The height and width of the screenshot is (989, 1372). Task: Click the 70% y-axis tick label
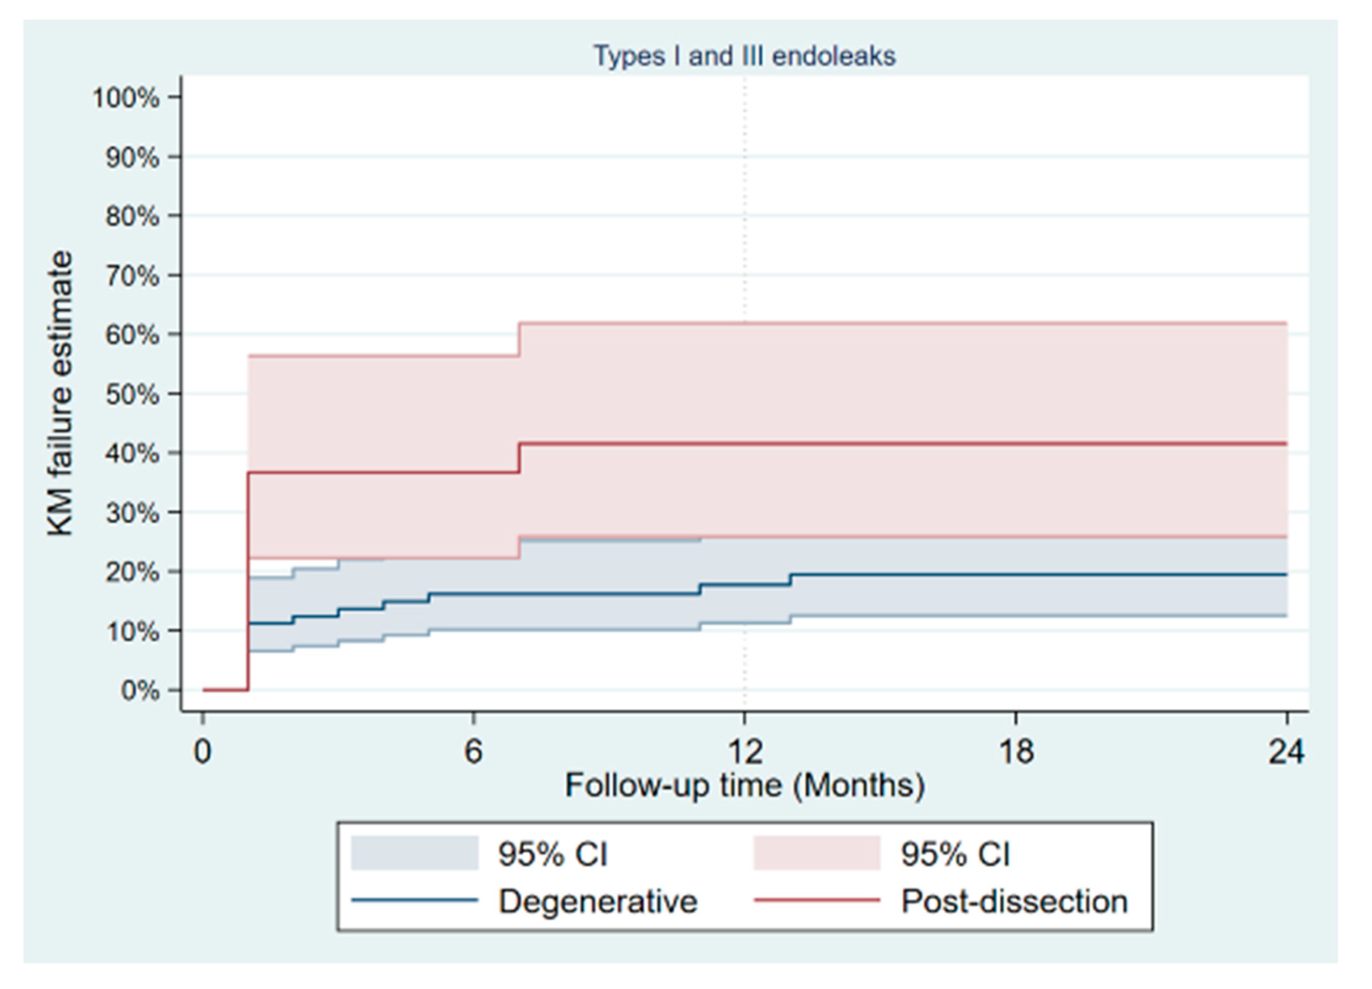click(132, 276)
